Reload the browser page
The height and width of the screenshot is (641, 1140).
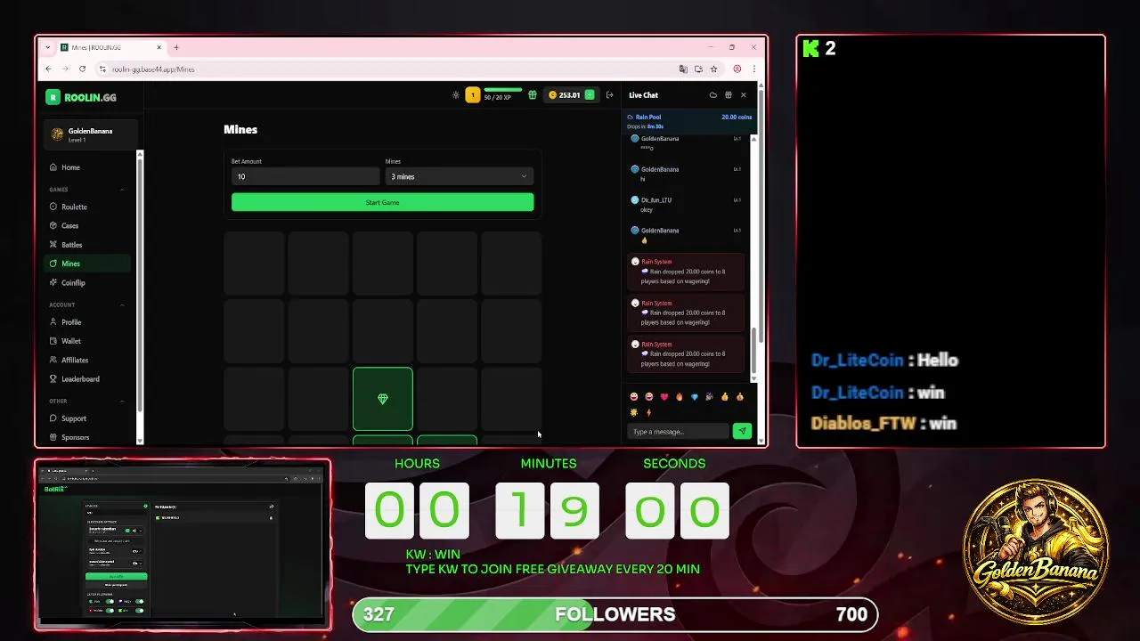[82, 69]
